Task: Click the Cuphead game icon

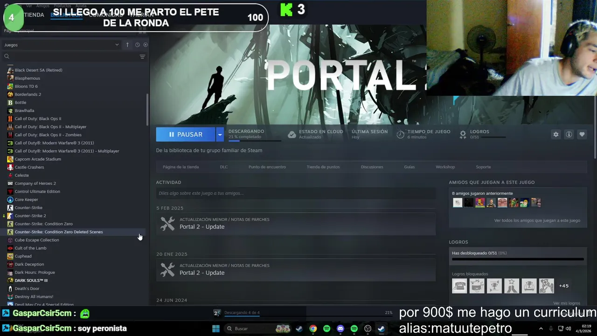Action: (10, 256)
